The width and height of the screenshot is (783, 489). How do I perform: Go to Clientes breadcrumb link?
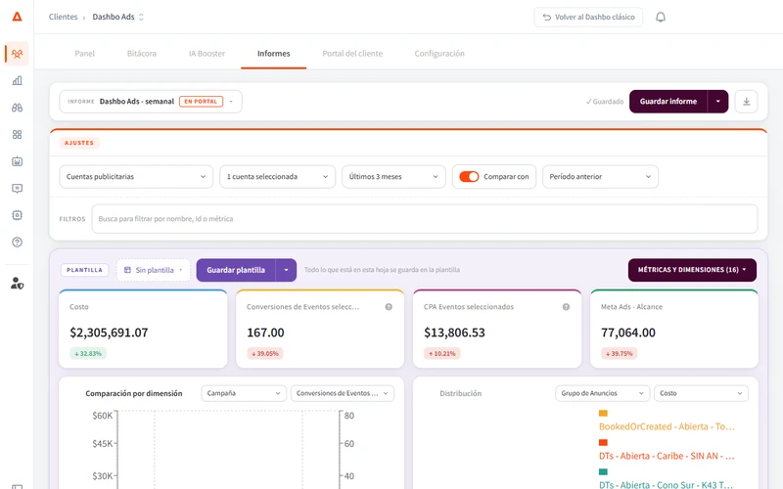[x=63, y=17]
